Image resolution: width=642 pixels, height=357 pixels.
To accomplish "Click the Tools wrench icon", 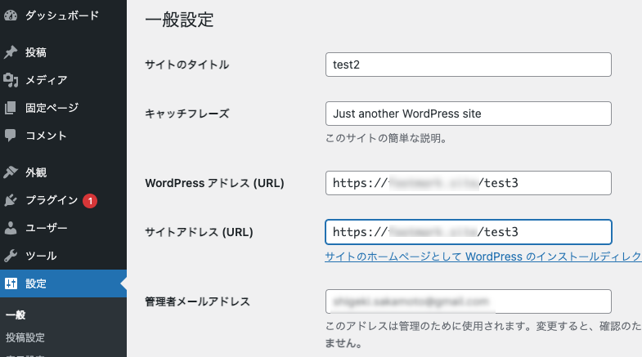I will [x=11, y=256].
